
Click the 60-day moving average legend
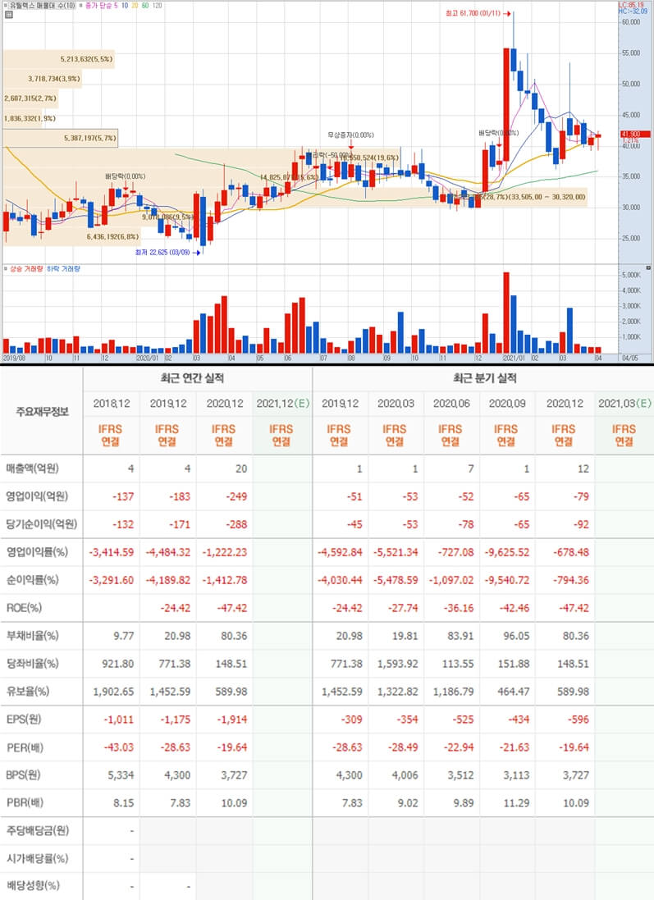144,5
